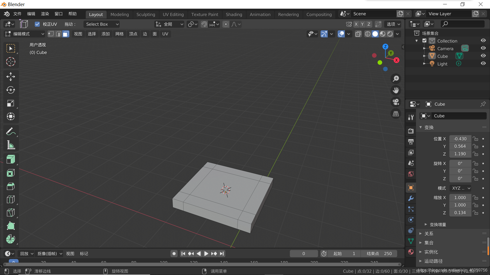This screenshot has width=490, height=275.
Task: Select the Rotate tool
Action: (10, 90)
